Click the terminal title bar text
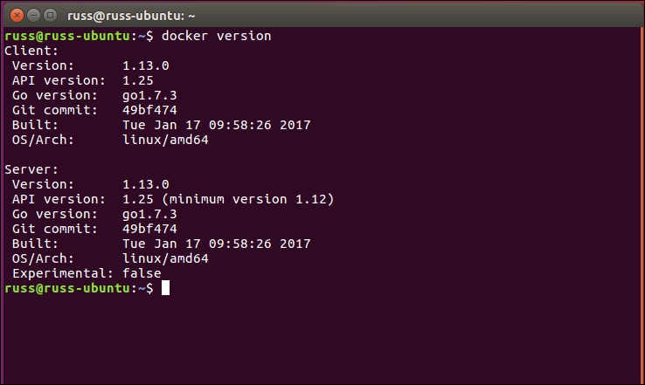 tap(131, 16)
